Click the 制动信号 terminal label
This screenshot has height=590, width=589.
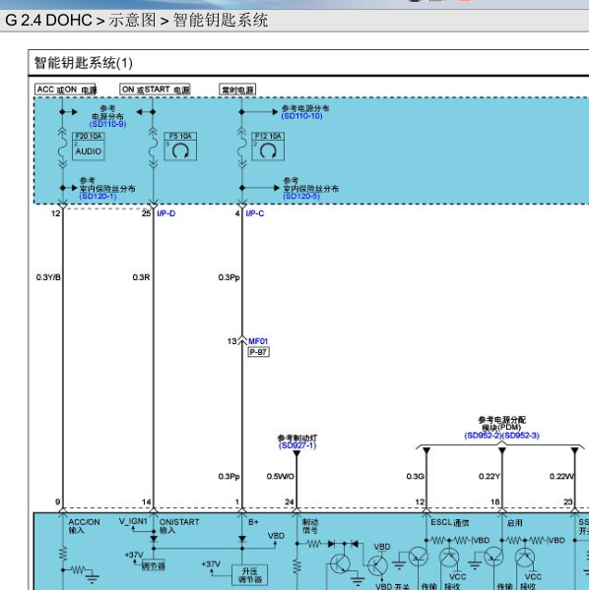pos(310,526)
